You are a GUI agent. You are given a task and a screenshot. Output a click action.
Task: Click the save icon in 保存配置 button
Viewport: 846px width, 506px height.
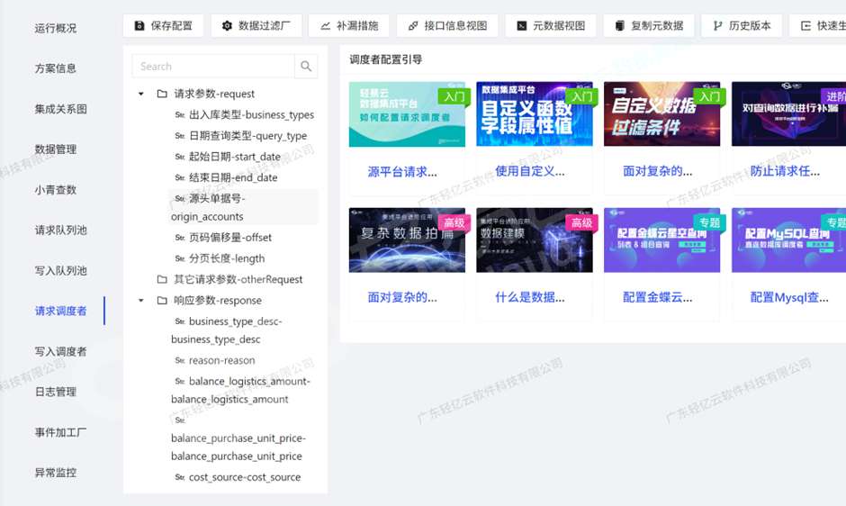pos(139,26)
